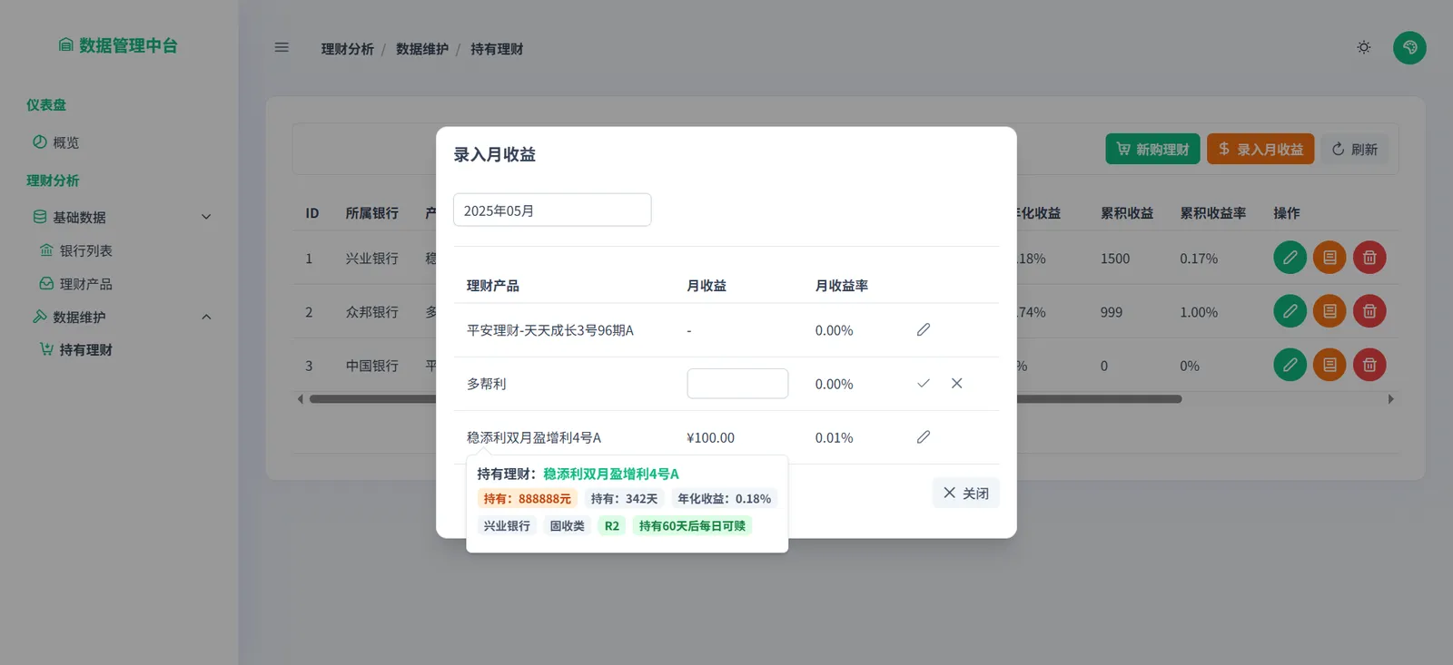Screen dimensions: 1453x665
Task: Click the table horizontal scrollbar thumb
Action: point(745,398)
